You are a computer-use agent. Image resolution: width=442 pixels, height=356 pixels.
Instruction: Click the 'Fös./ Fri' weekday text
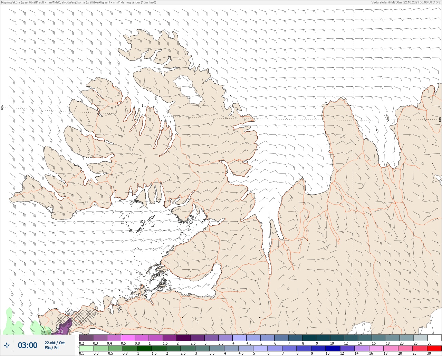coord(51,348)
